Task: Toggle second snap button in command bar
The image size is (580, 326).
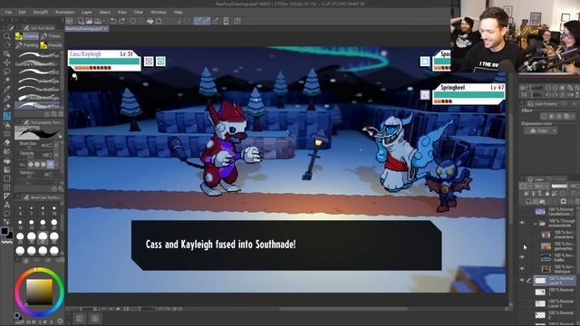Action: click(x=207, y=21)
